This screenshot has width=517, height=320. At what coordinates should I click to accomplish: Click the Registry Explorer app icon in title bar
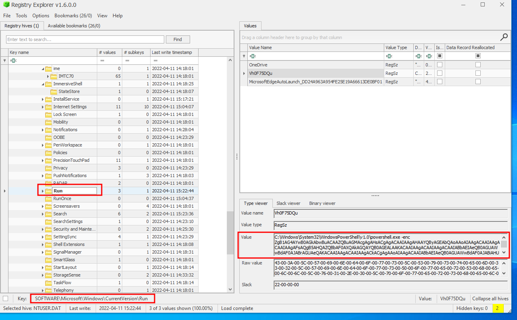6,5
